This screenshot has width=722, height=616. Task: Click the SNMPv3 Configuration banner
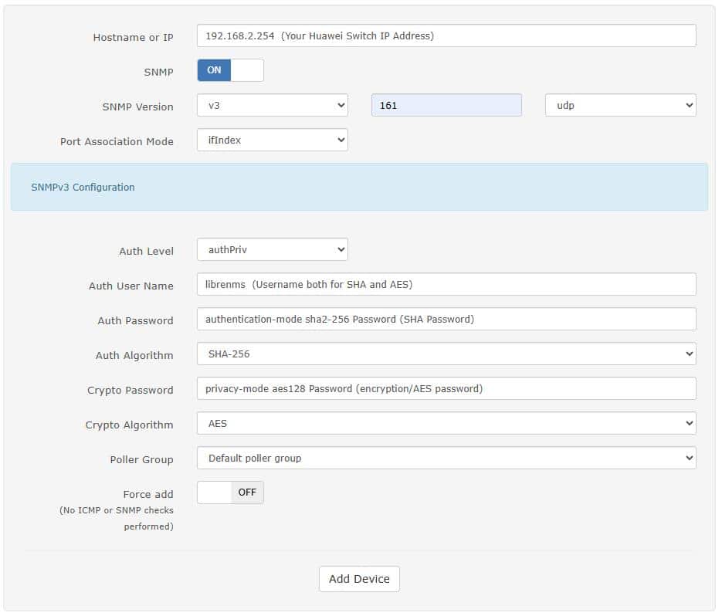tap(358, 187)
